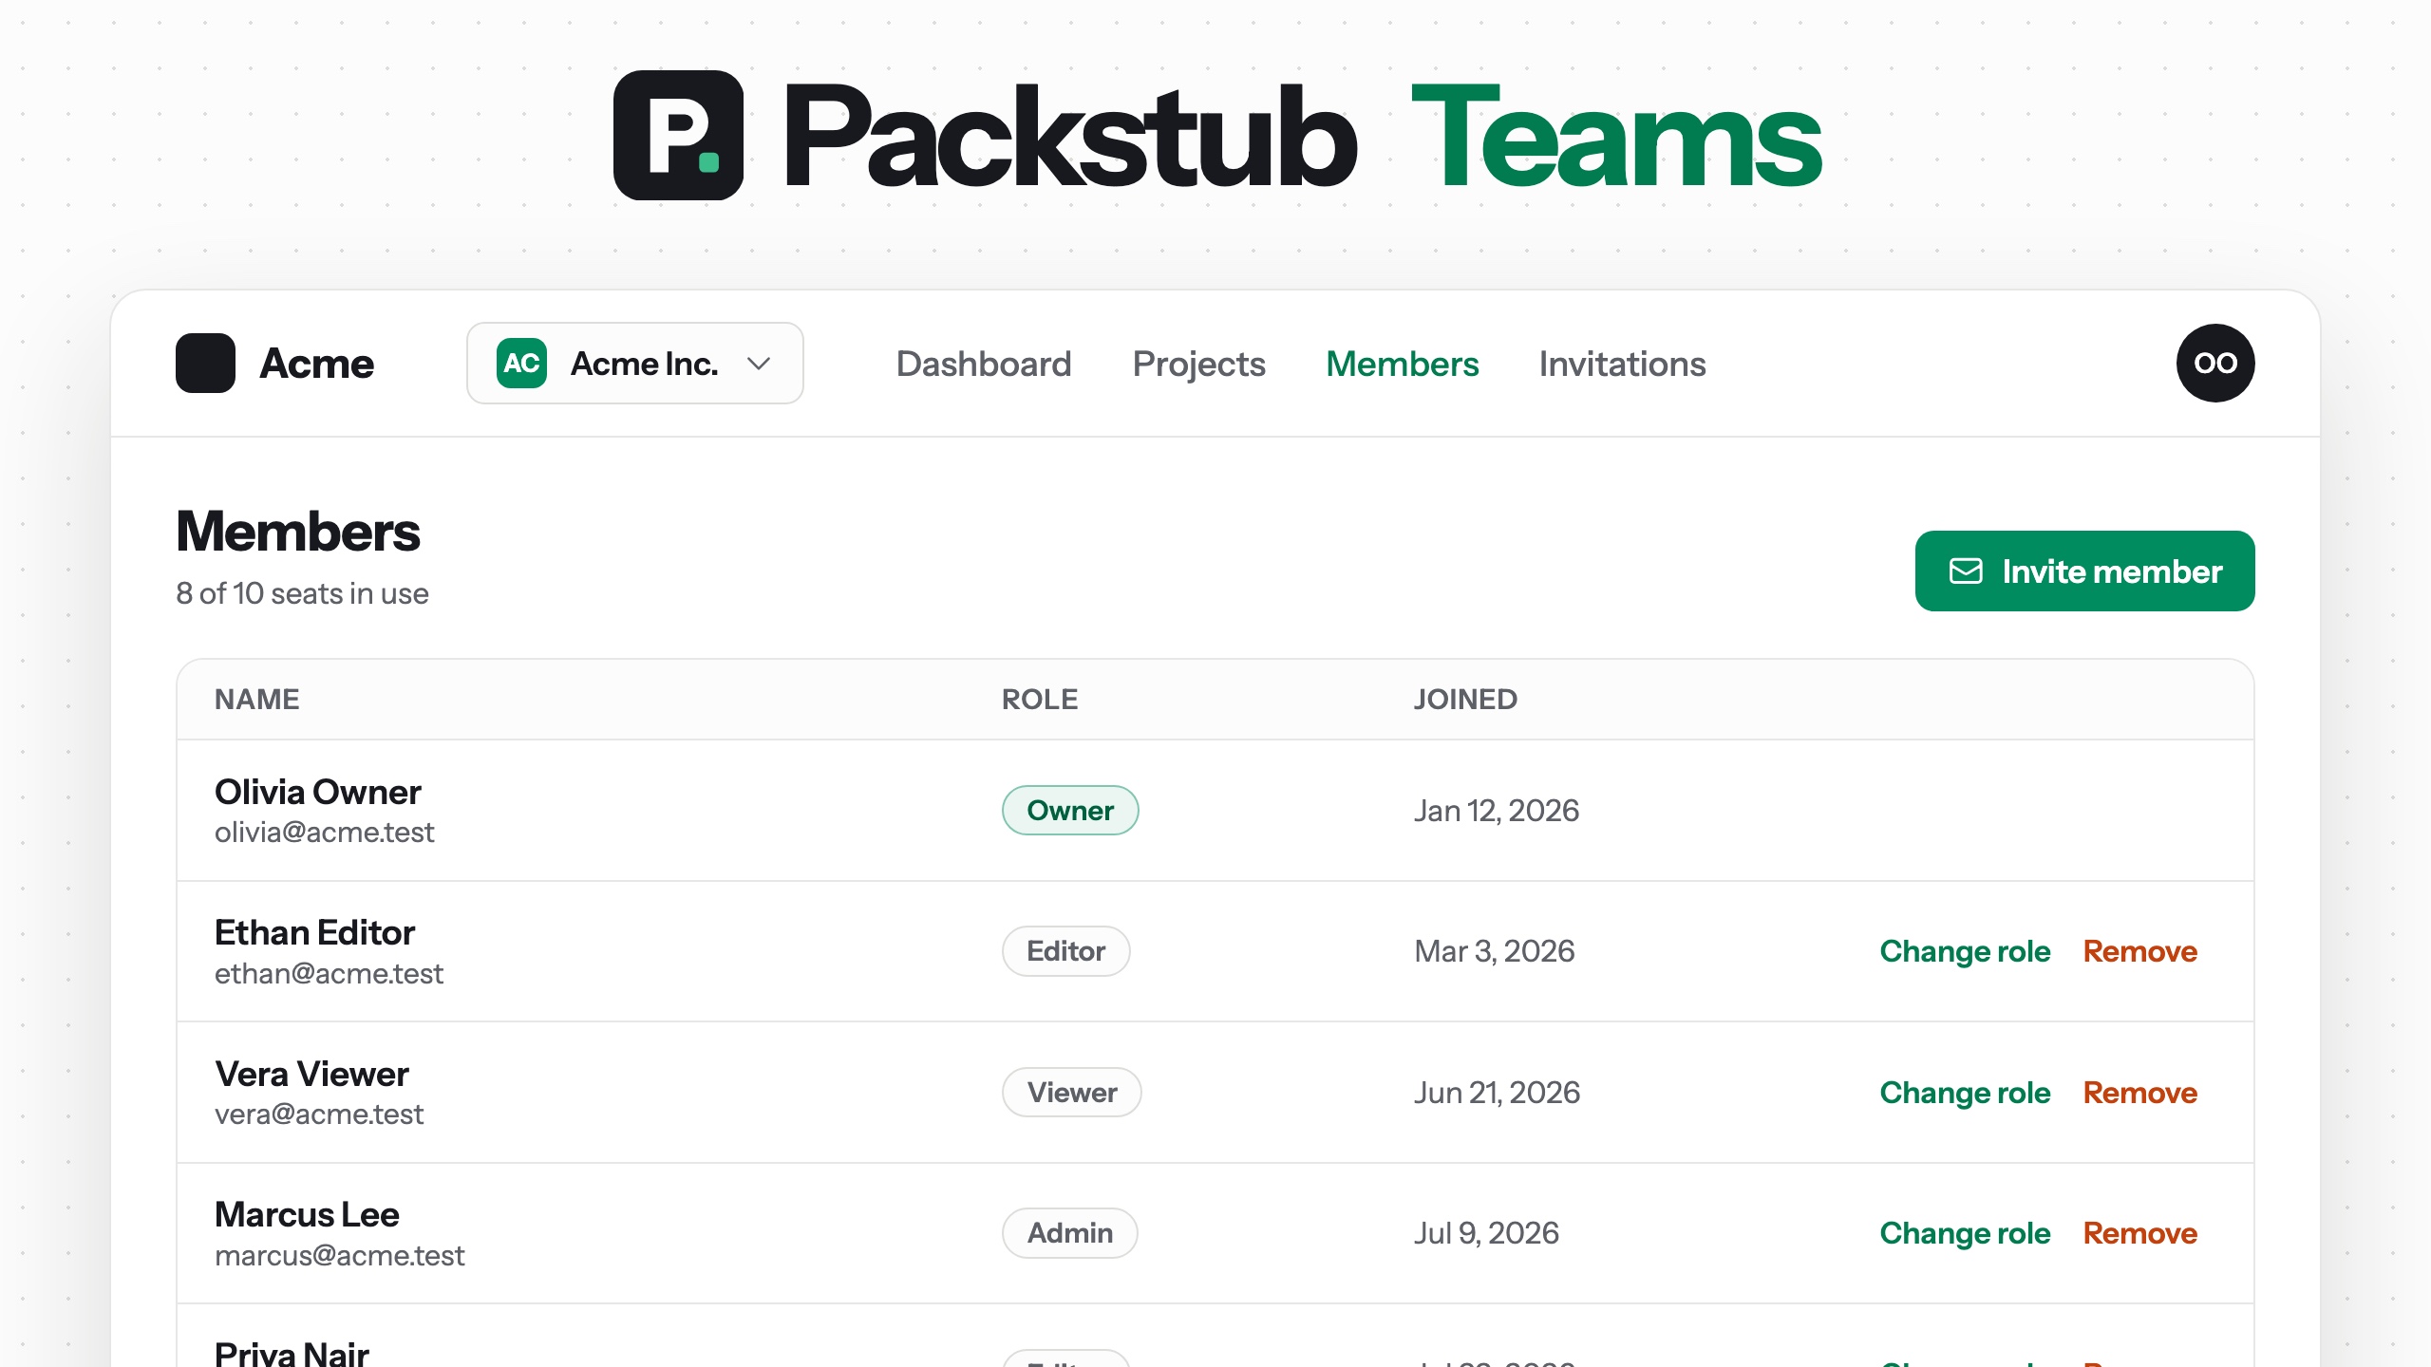Click the olivia@acme.test email
Screen dimensions: 2431x1367
click(x=324, y=833)
